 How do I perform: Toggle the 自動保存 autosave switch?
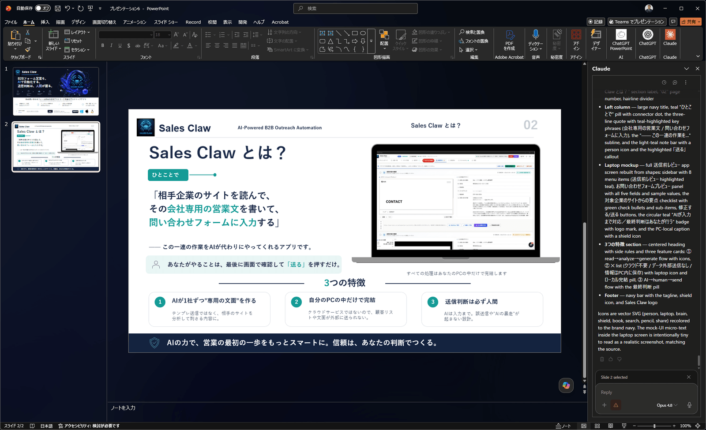(x=43, y=8)
